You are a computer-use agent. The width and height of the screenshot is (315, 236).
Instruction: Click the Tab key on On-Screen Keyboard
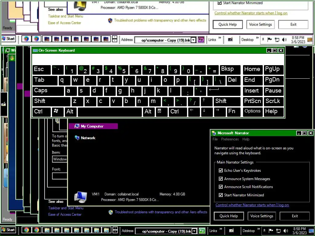45,81
